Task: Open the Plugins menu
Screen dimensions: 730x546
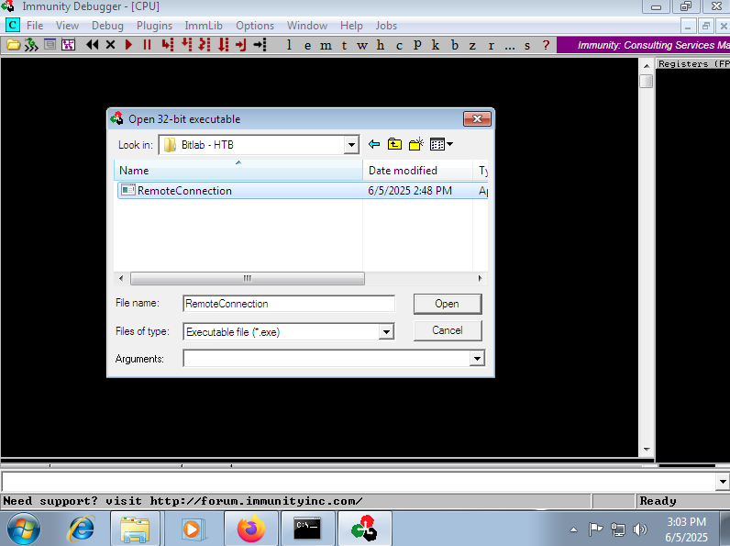Action: click(155, 26)
